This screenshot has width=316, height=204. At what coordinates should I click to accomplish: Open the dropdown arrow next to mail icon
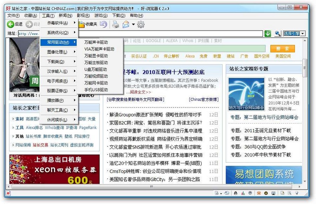click(133, 24)
